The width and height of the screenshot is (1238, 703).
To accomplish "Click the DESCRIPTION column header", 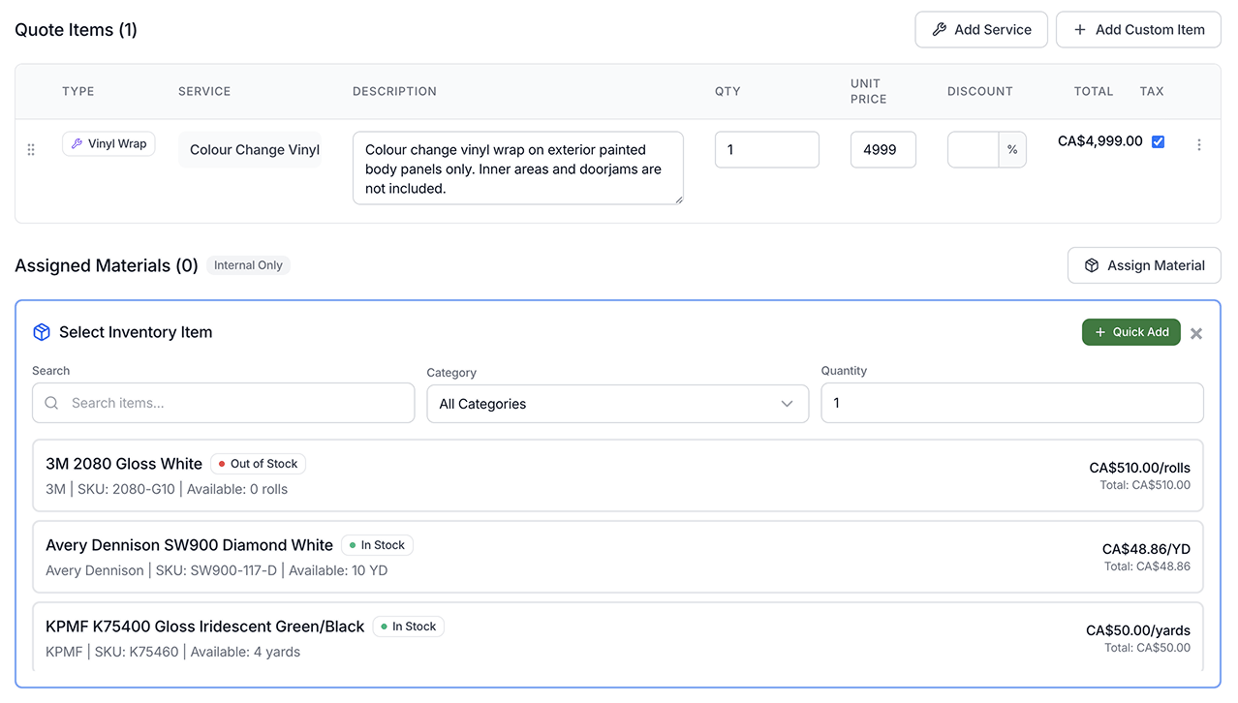I will tap(394, 91).
